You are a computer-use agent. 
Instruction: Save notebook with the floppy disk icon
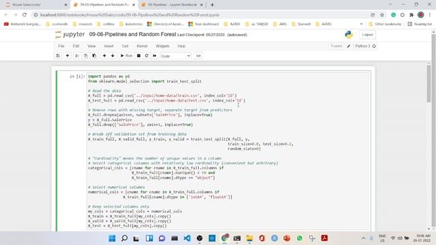(58, 56)
